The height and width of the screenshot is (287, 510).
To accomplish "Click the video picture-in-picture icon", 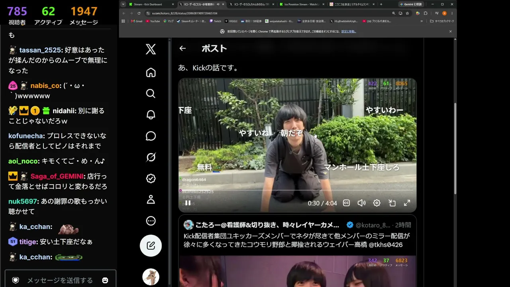I will pyautogui.click(x=392, y=203).
